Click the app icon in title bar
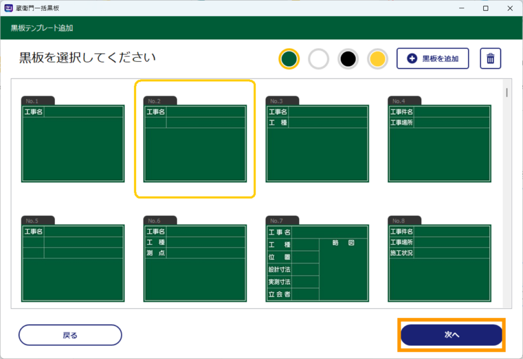The width and height of the screenshot is (523, 359). tap(8, 8)
